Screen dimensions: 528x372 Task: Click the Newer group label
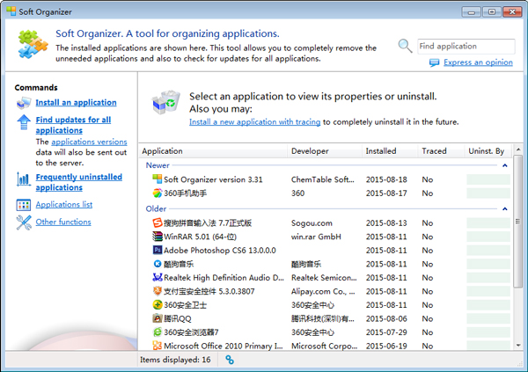158,165
